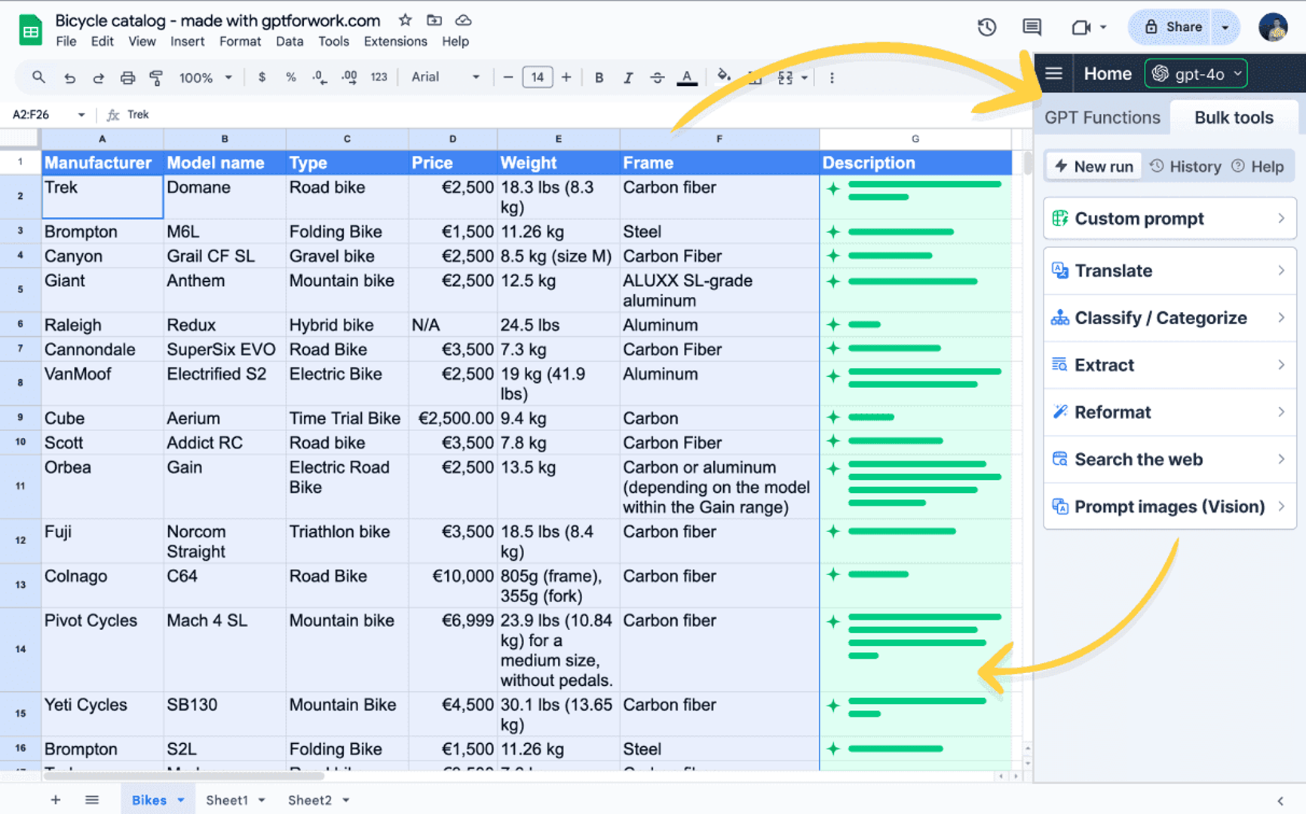Open the text color picker

pos(686,77)
